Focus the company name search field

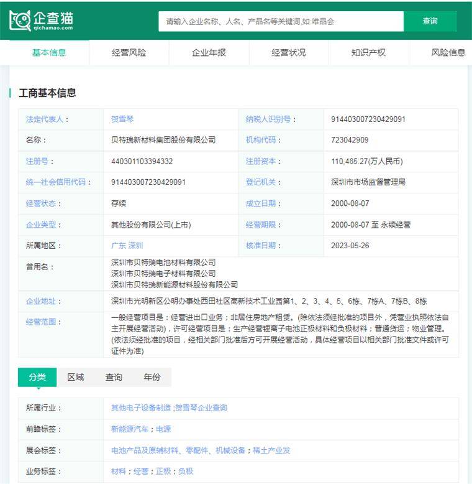[x=281, y=21]
